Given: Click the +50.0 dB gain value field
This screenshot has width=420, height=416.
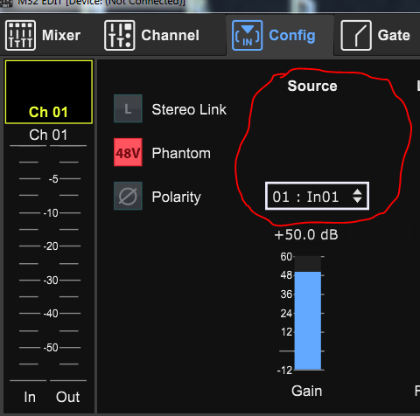Looking at the screenshot, I should [x=306, y=234].
